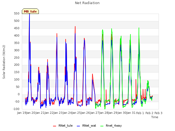Screen dimensions: 175x131
Task: Click the 150 y-axis tick label
Action: click(x=17, y=72)
